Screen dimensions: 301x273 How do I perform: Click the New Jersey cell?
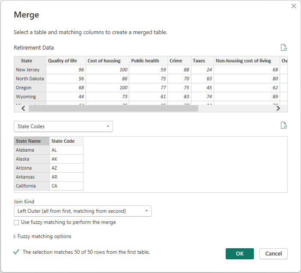tap(30, 70)
